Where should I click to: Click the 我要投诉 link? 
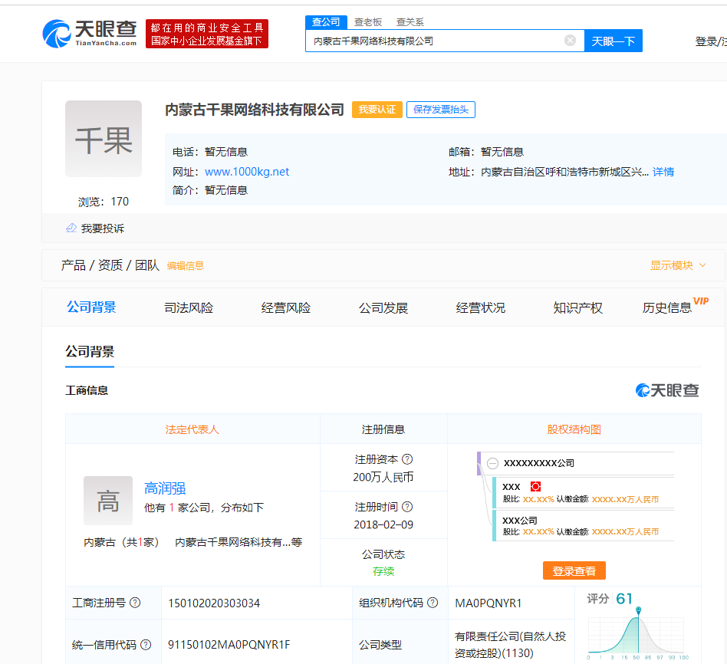point(103,228)
